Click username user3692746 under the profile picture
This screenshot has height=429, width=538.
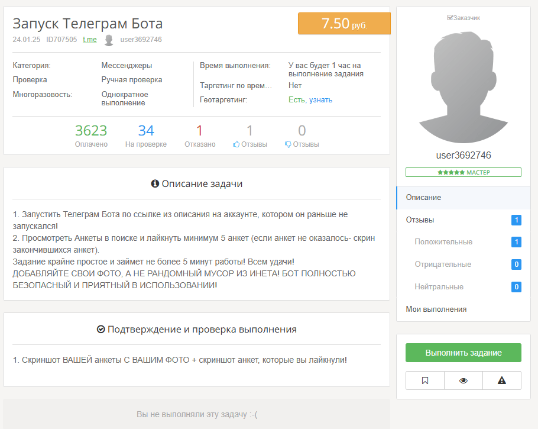tap(463, 155)
